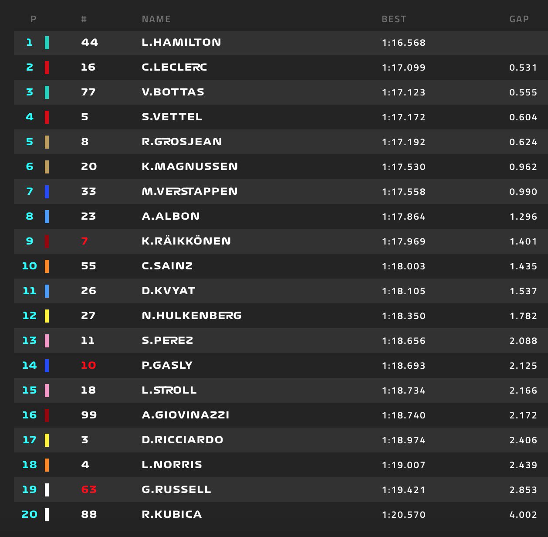The height and width of the screenshot is (537, 548).
Task: Click red car number 63 for Russell
Action: 89,489
